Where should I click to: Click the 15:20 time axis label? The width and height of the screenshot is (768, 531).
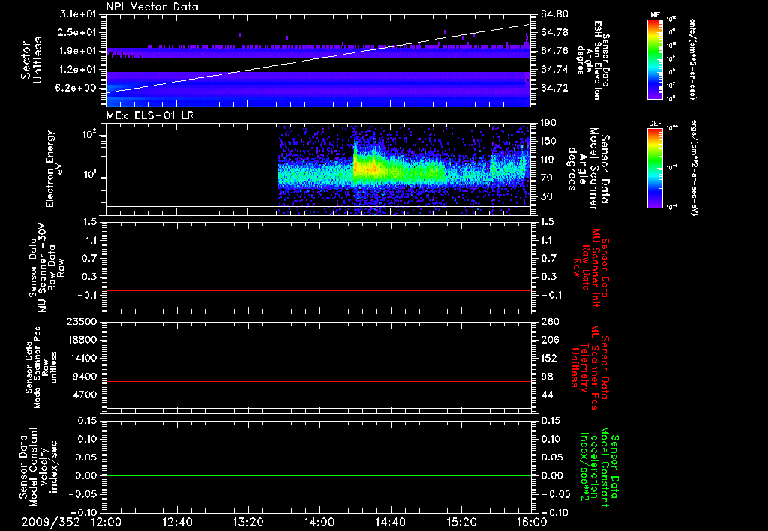point(461,522)
